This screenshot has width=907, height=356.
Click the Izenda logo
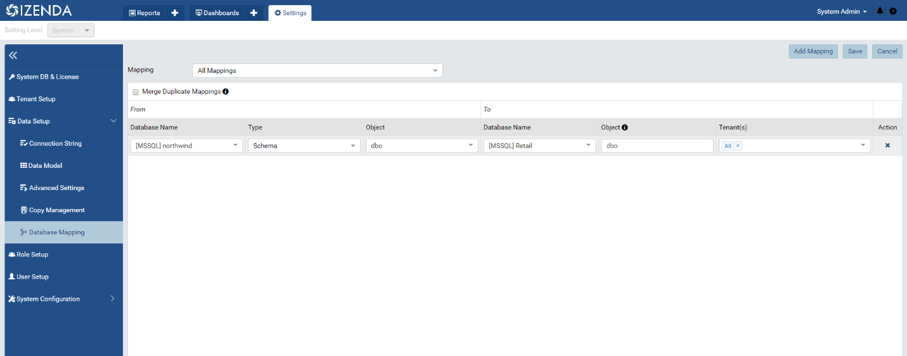[38, 10]
